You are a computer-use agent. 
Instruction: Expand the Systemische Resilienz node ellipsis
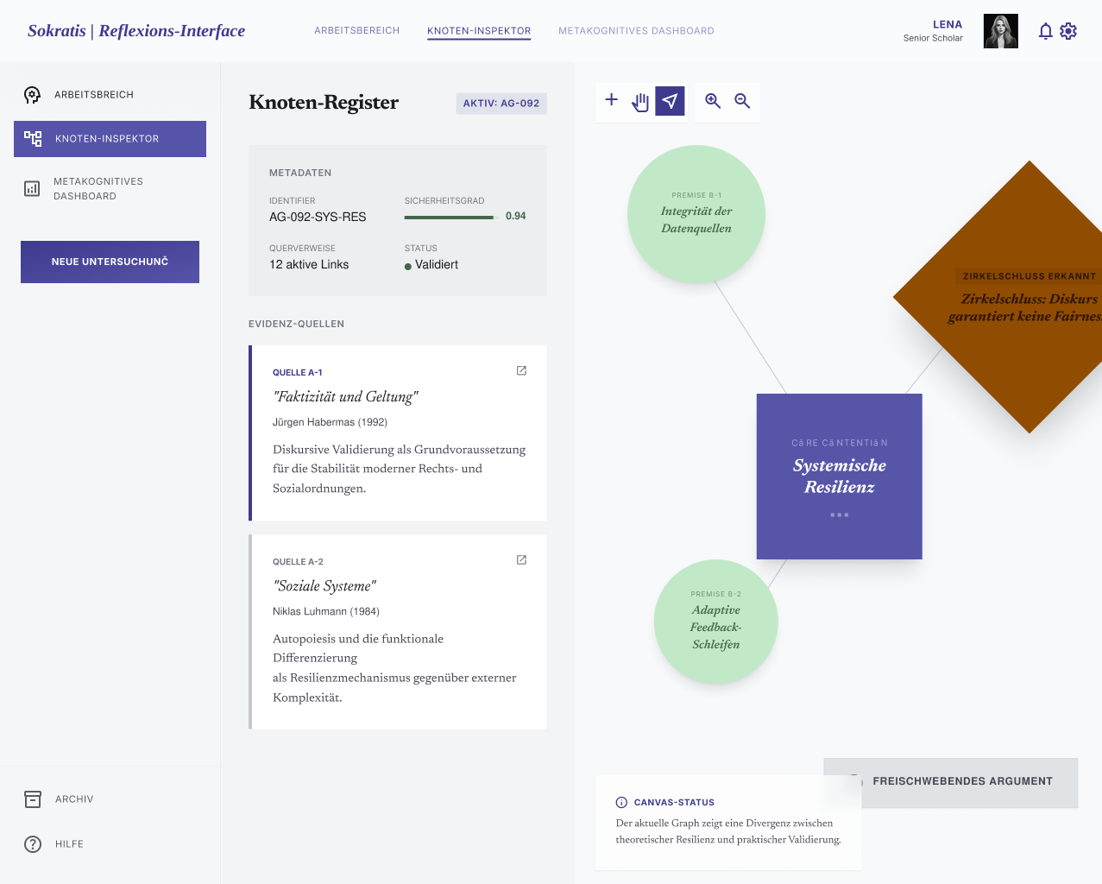tap(839, 515)
